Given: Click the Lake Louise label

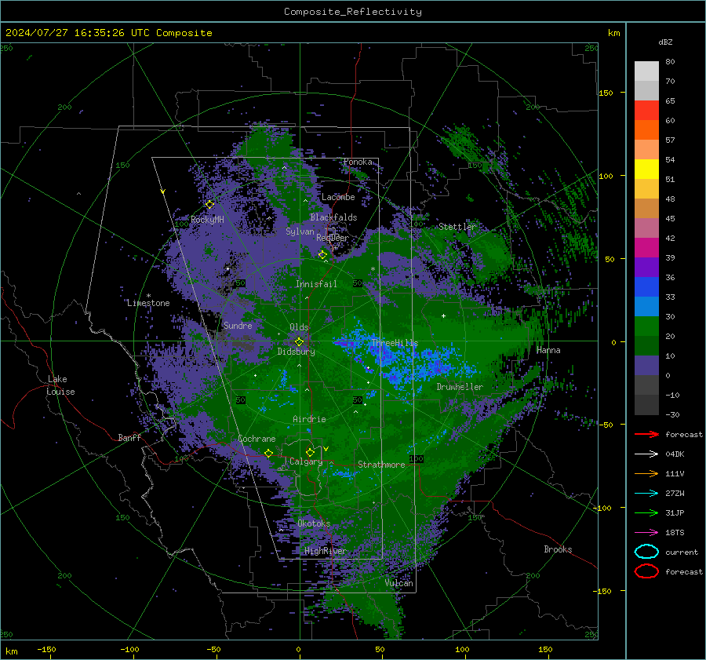Looking at the screenshot, I should (60, 385).
